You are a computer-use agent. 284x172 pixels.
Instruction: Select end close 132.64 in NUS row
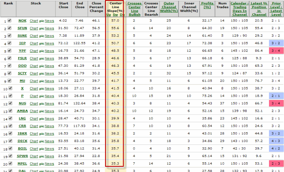(x=80, y=103)
